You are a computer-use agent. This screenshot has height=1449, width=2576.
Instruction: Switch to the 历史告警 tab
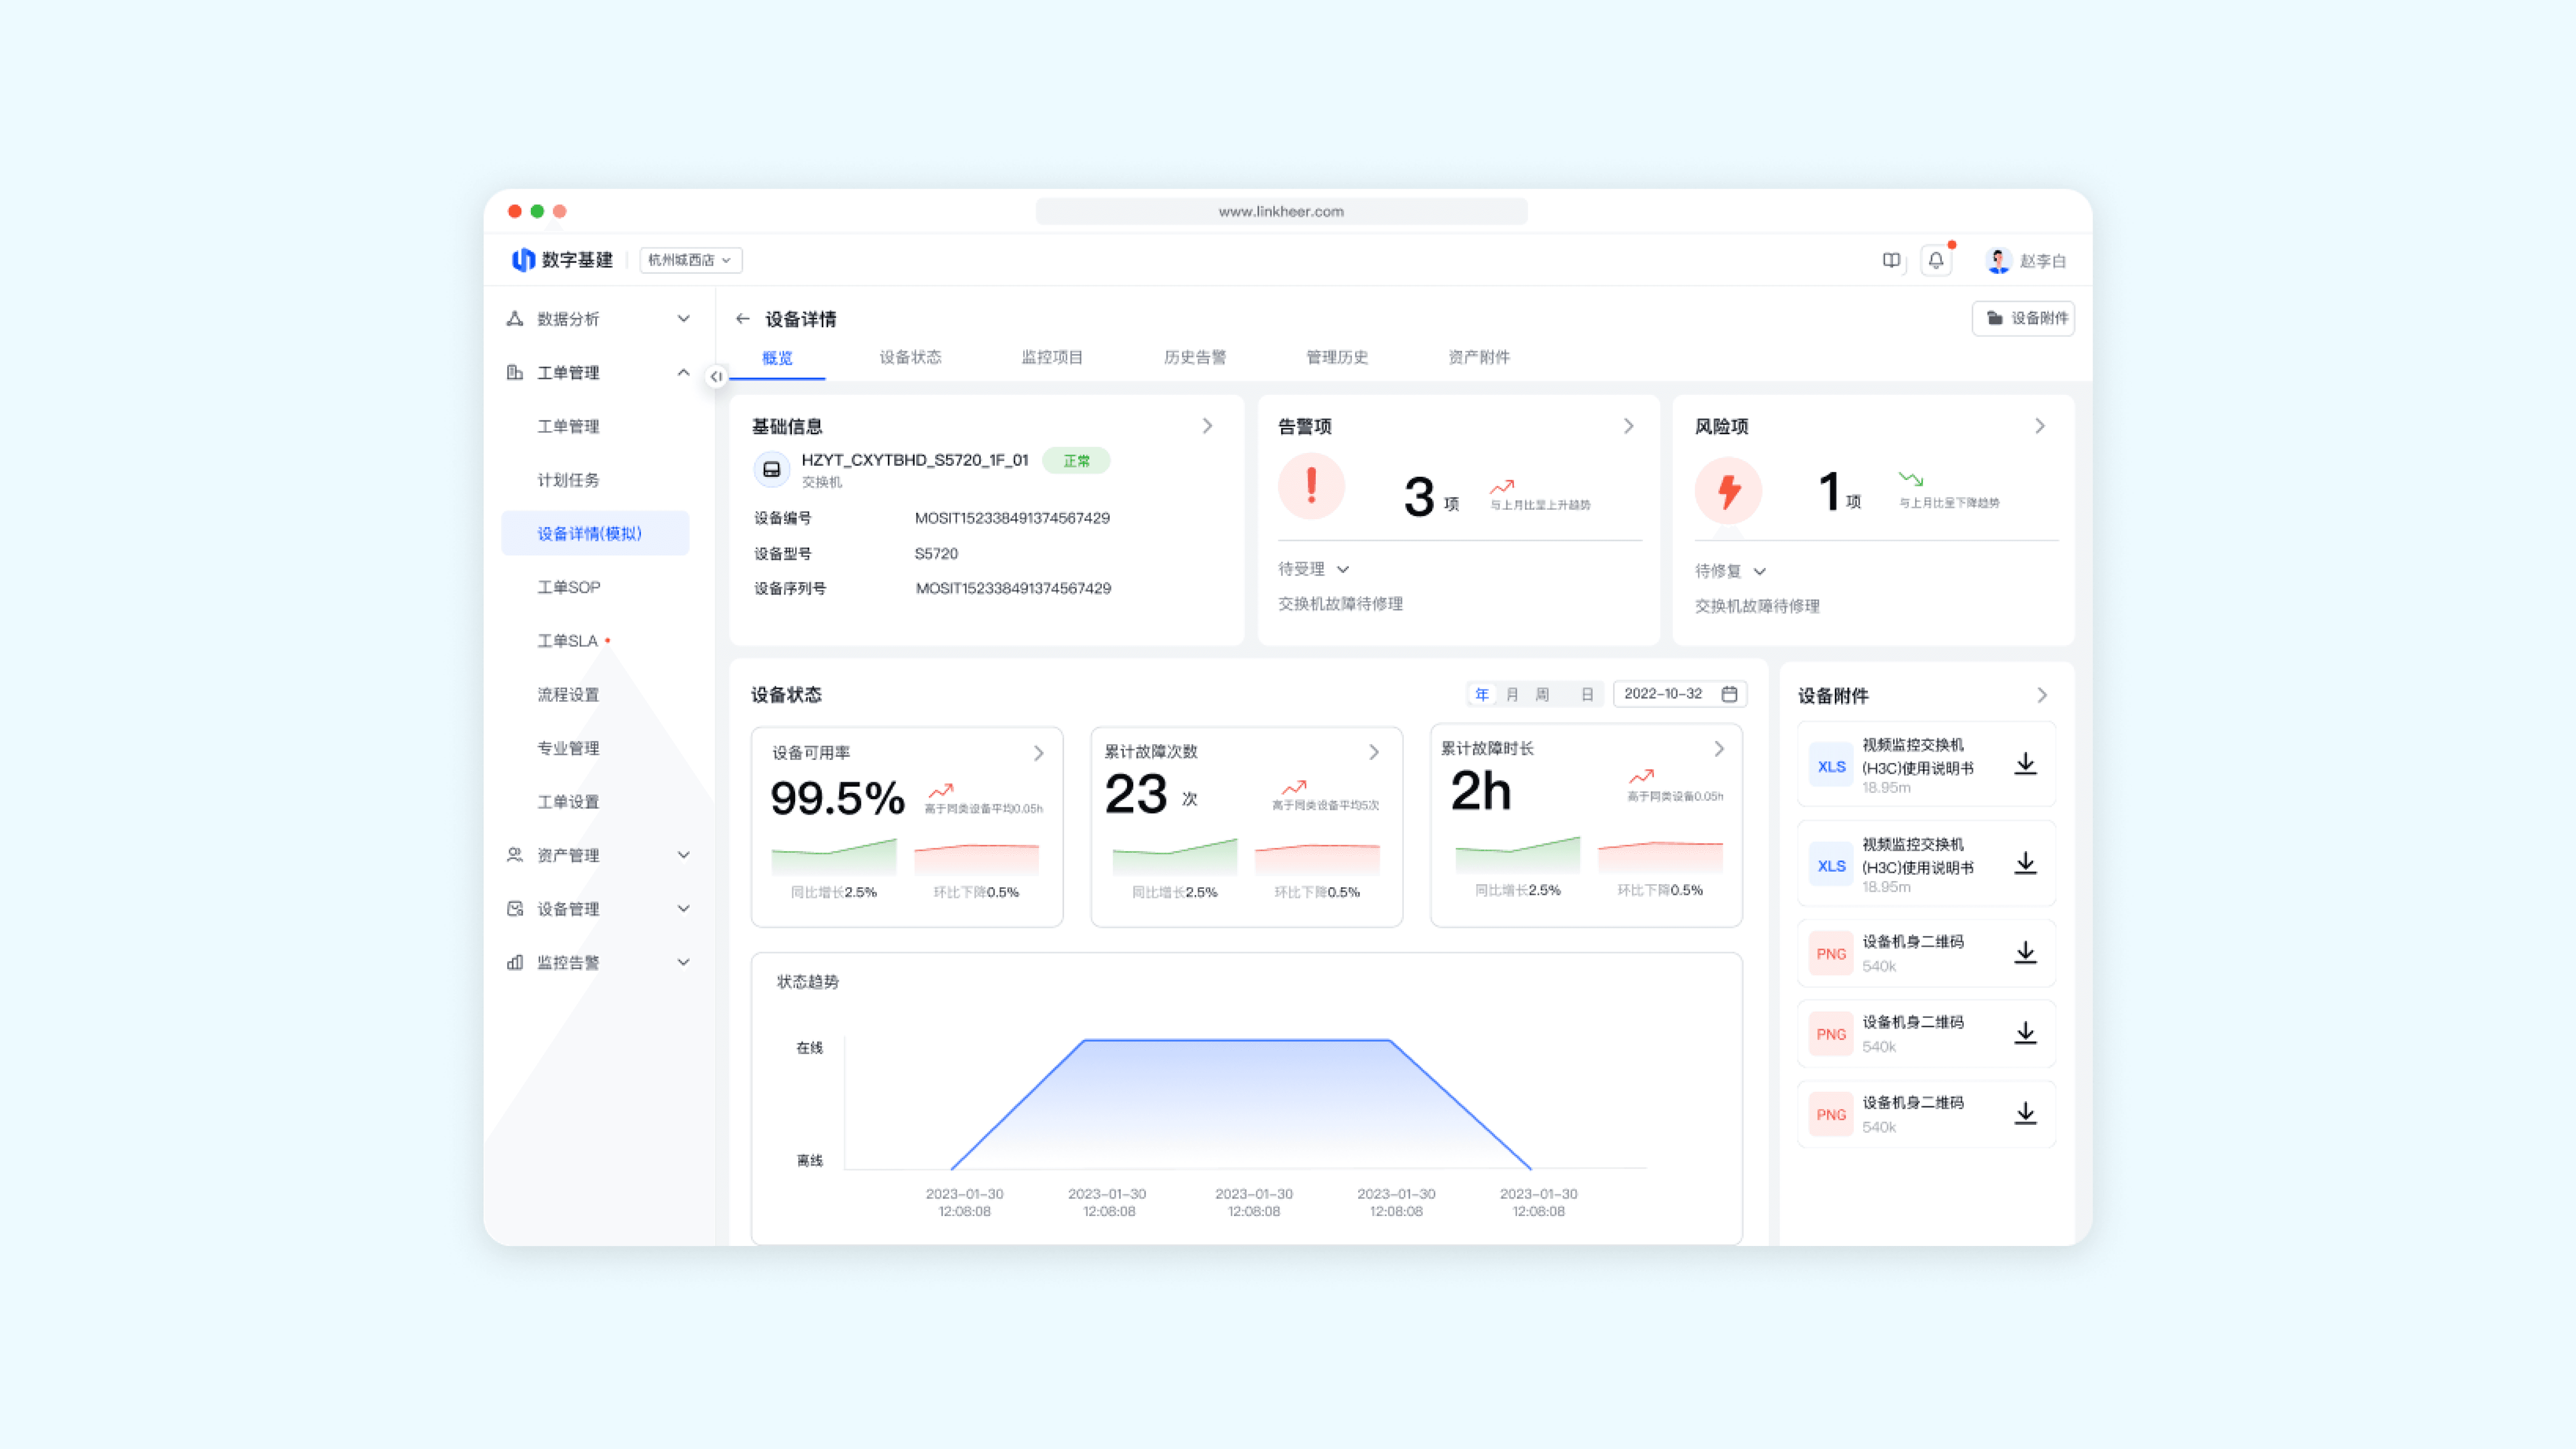pos(1195,357)
